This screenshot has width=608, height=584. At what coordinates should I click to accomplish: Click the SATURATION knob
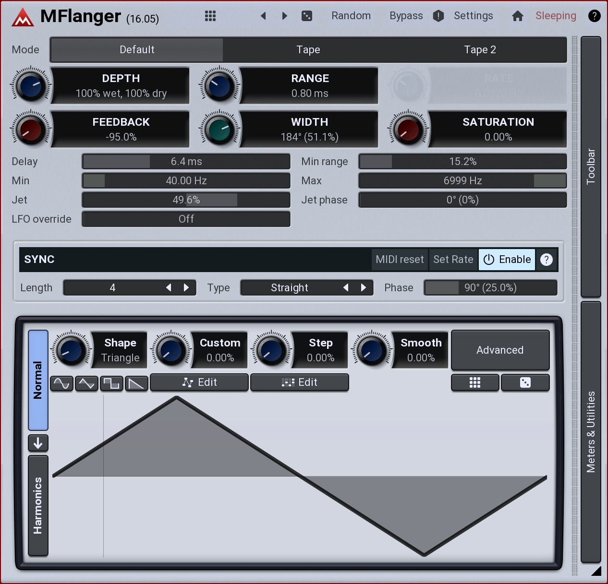(x=408, y=130)
